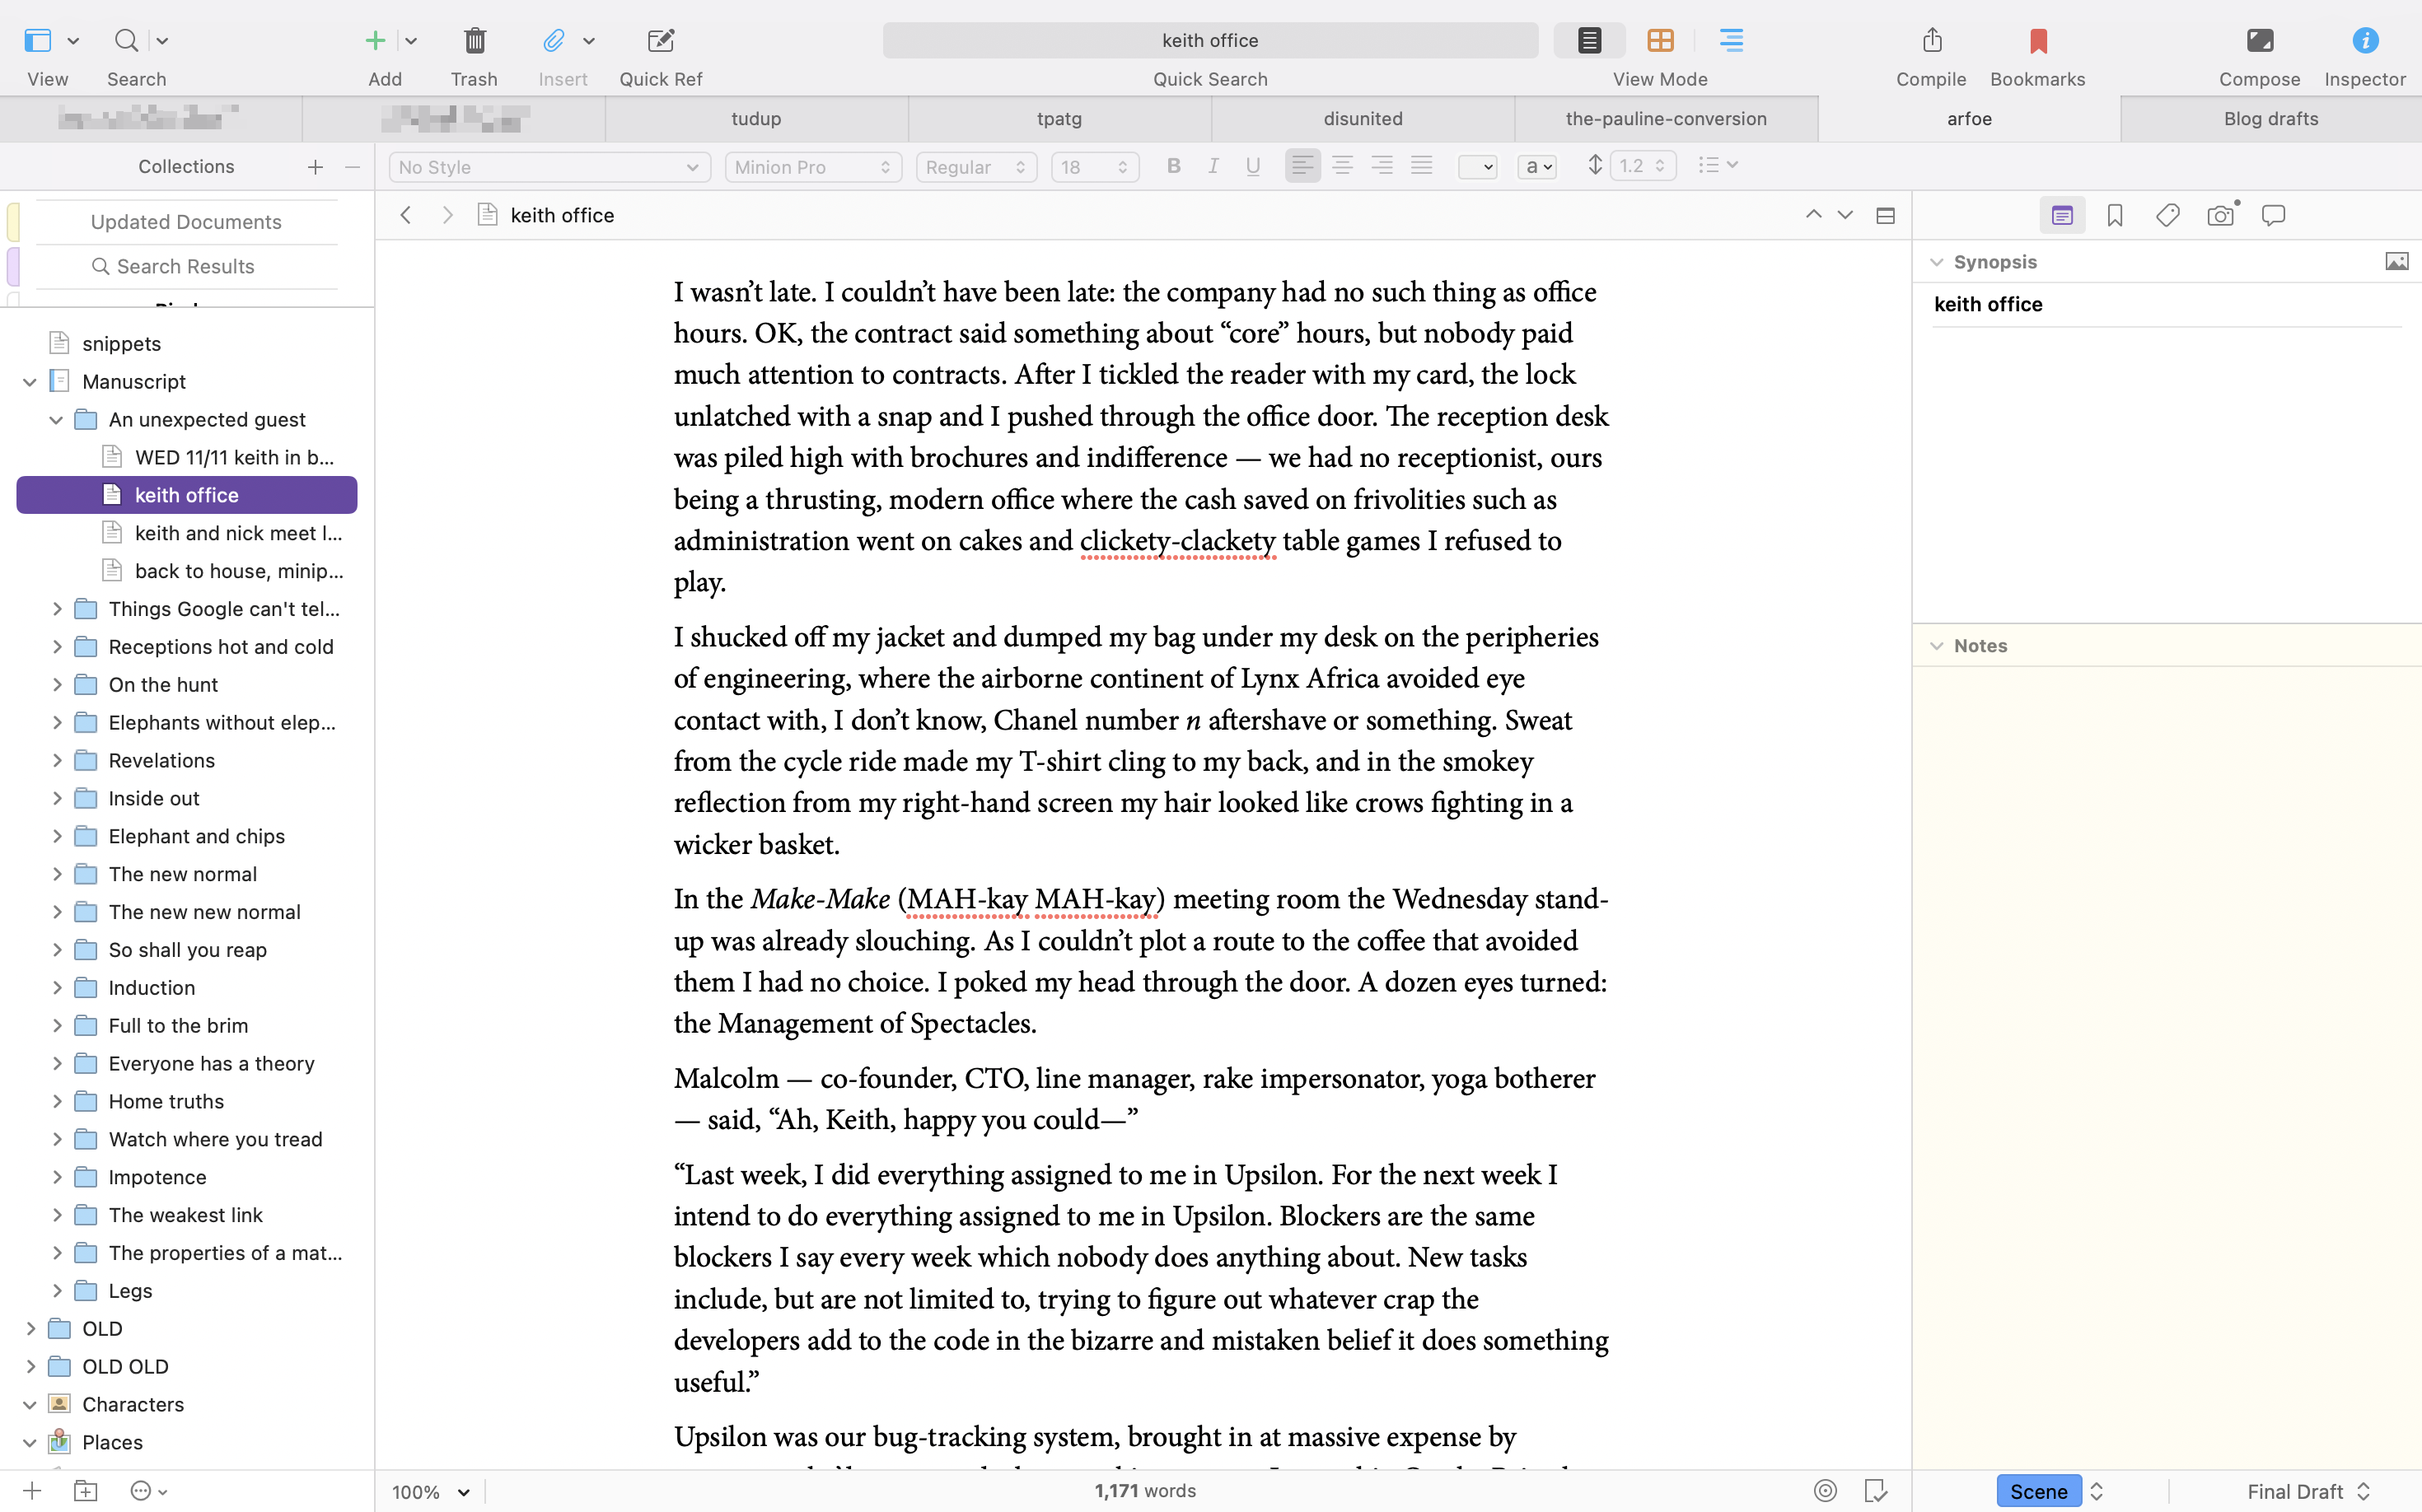Click the Compile share icon
2422x1512 pixels.
click(1931, 41)
